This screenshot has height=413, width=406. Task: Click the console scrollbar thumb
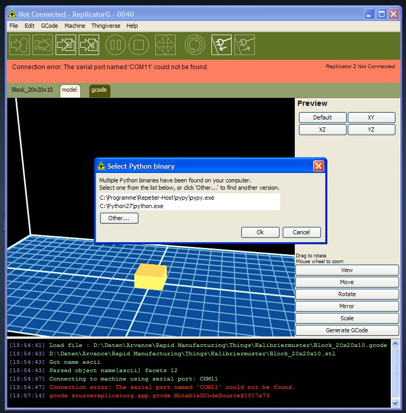point(395,373)
